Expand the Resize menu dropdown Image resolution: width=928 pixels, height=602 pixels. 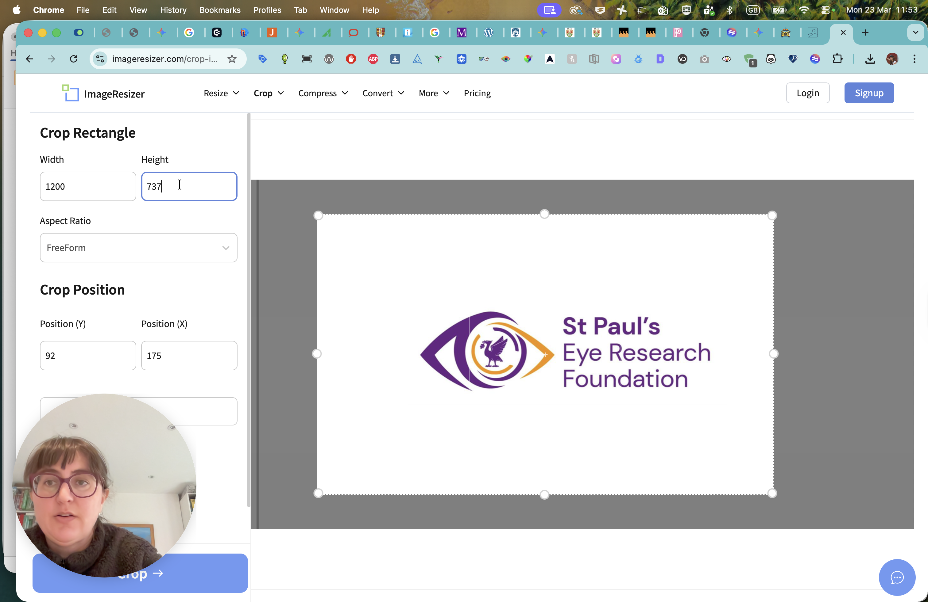[x=221, y=93]
